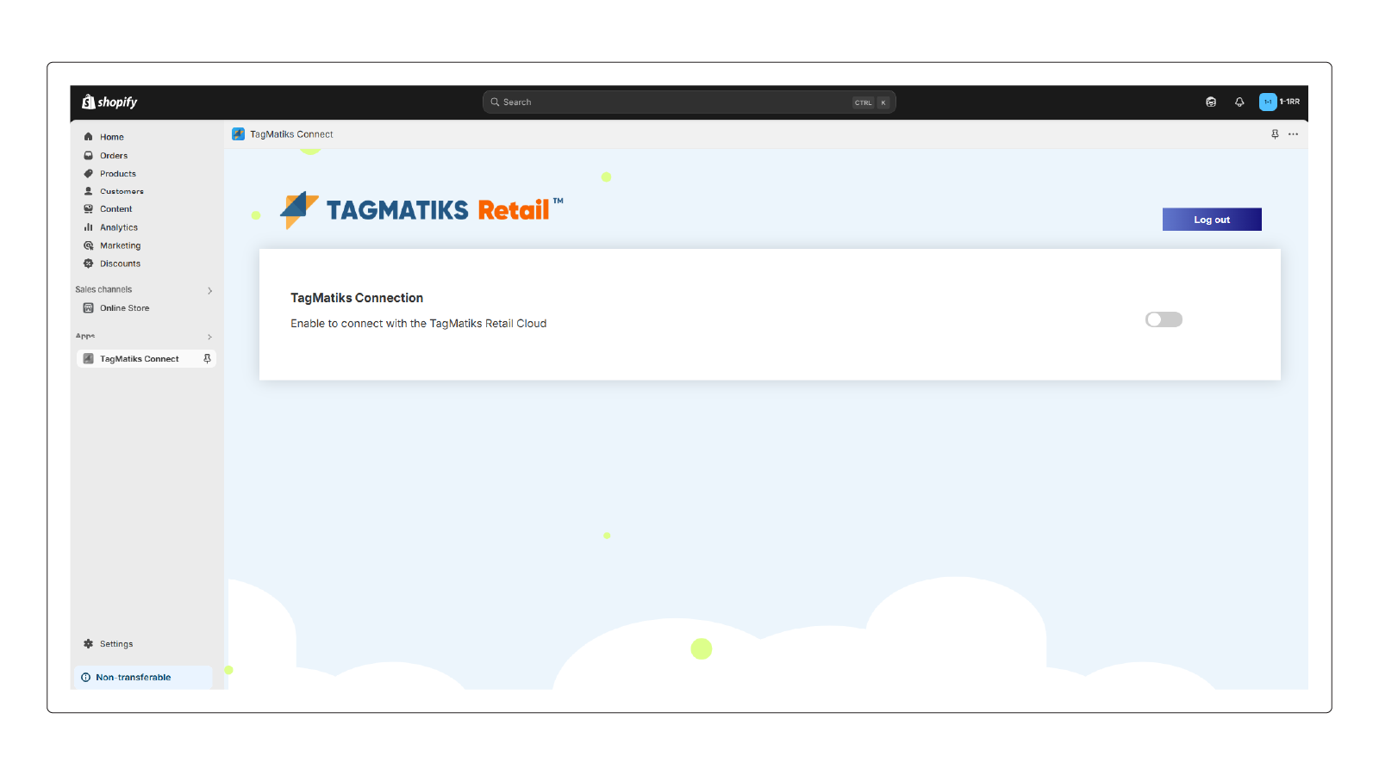The width and height of the screenshot is (1379, 775).
Task: Click the Discounts badge icon
Action: (88, 263)
